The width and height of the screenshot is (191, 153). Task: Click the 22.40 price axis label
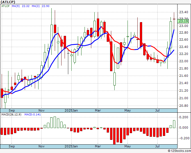(x=183, y=47)
